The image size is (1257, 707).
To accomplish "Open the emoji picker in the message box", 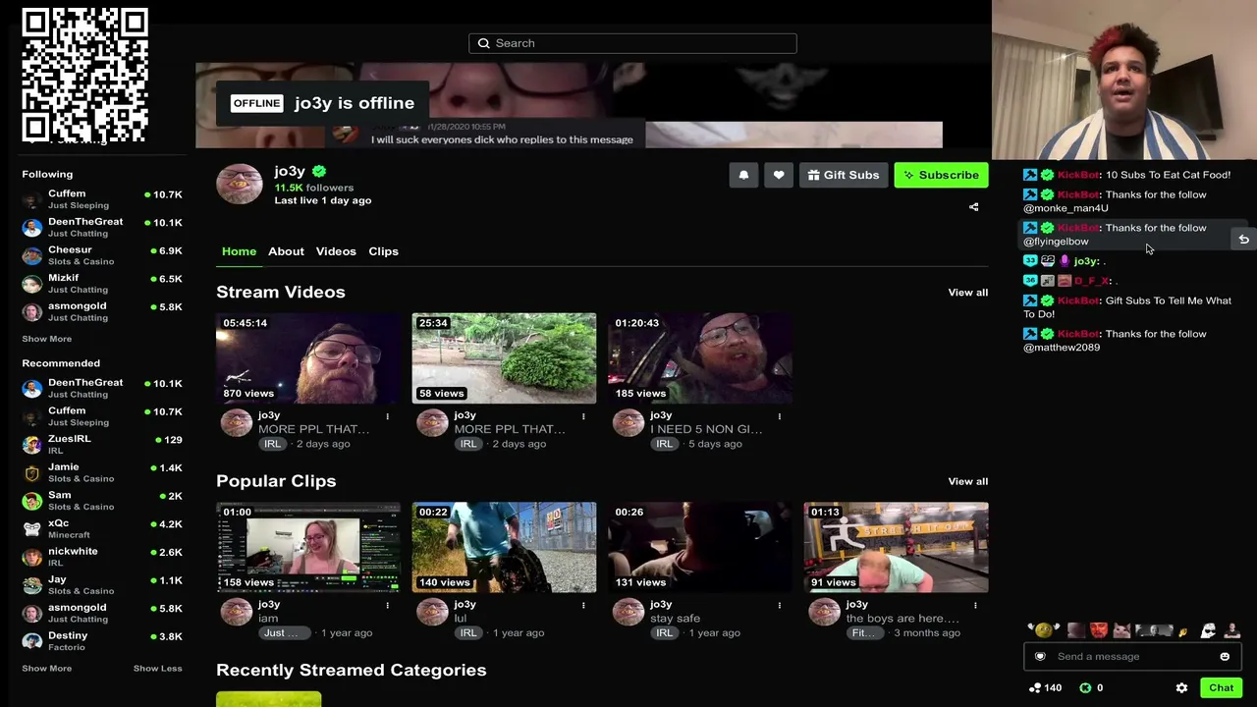I will [x=1225, y=656].
